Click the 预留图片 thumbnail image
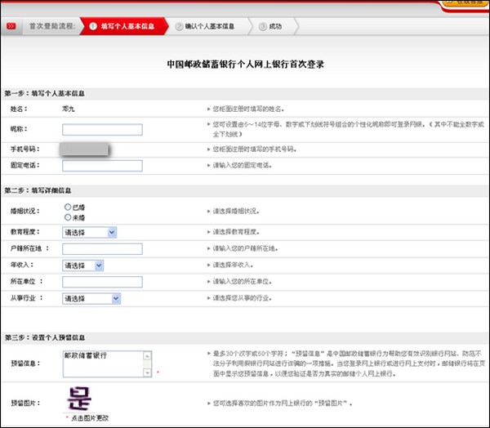The width and height of the screenshot is (490, 428). click(79, 399)
